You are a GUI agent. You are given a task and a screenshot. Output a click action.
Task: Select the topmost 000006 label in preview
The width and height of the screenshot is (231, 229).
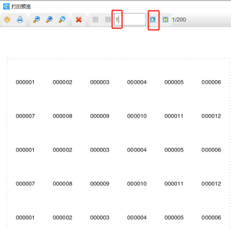(x=211, y=82)
